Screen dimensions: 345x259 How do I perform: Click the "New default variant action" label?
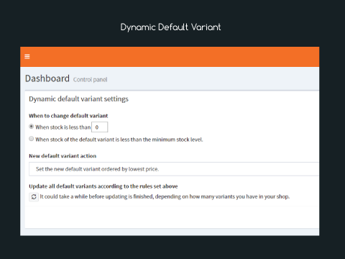tap(63, 156)
